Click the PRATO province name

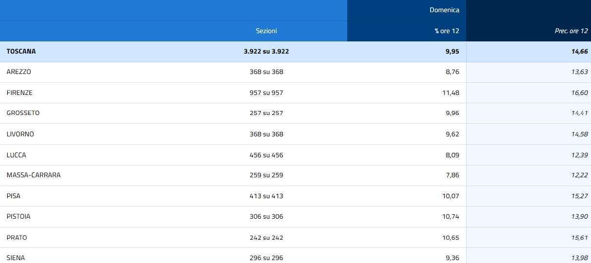pyautogui.click(x=17, y=238)
